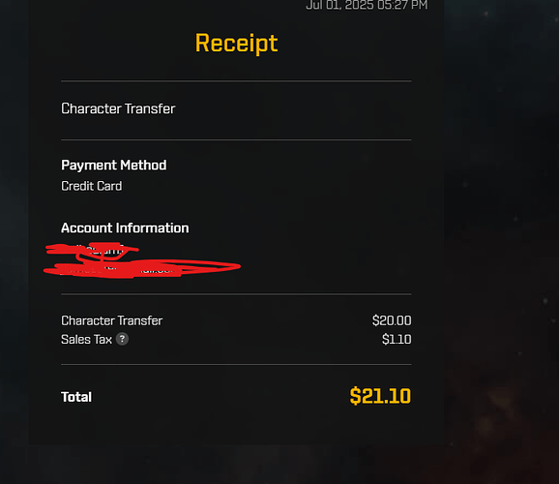Click the Character Transfer line item
The image size is (559, 484).
pos(111,320)
